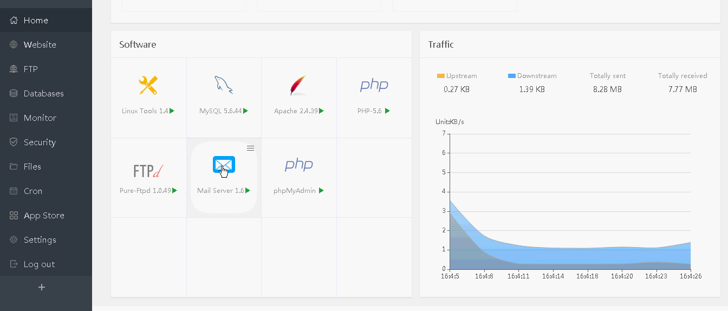Open the Linux Tools wrench icon
This screenshot has height=311, width=728.
point(148,85)
